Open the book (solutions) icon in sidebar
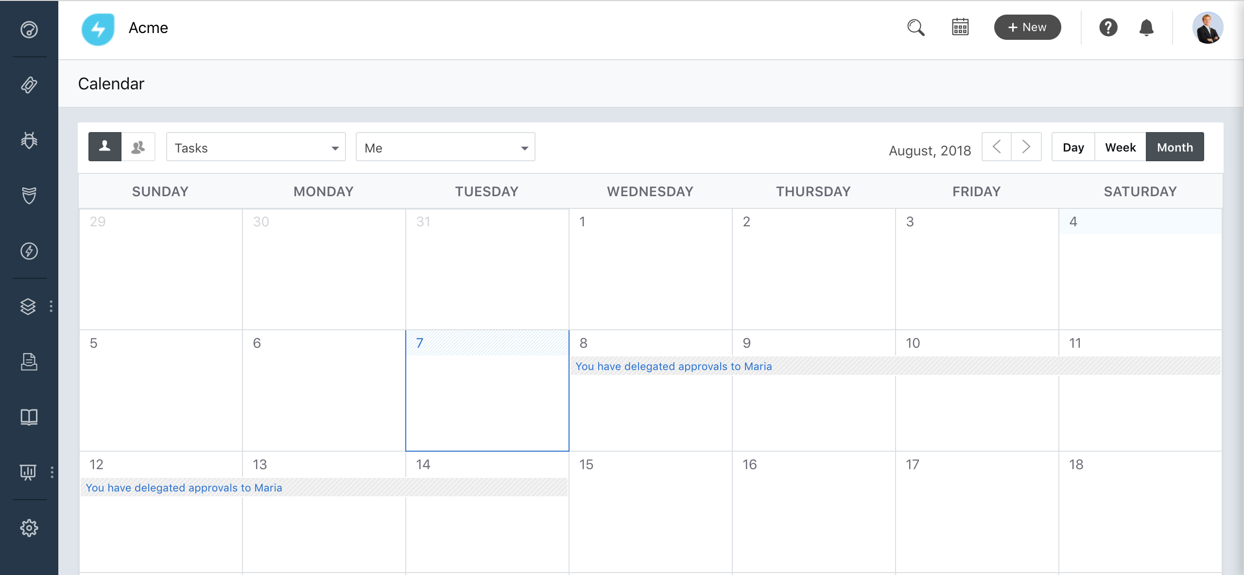 [29, 417]
